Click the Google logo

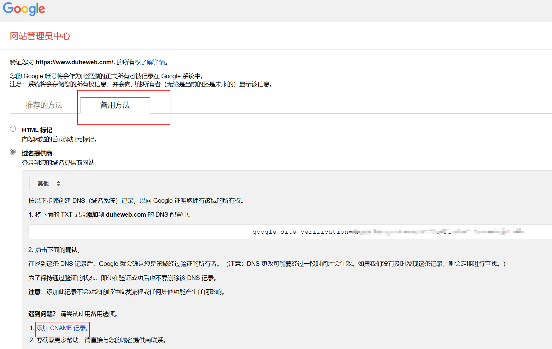(x=24, y=9)
